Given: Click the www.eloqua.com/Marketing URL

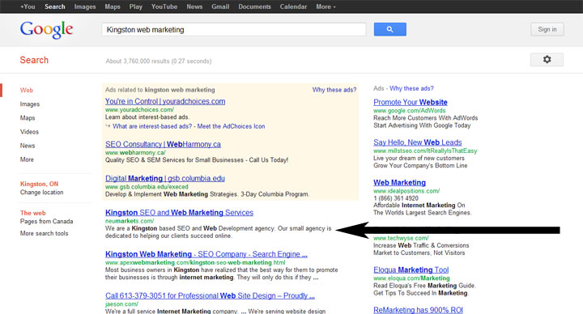Looking at the screenshot, I should (x=411, y=278).
